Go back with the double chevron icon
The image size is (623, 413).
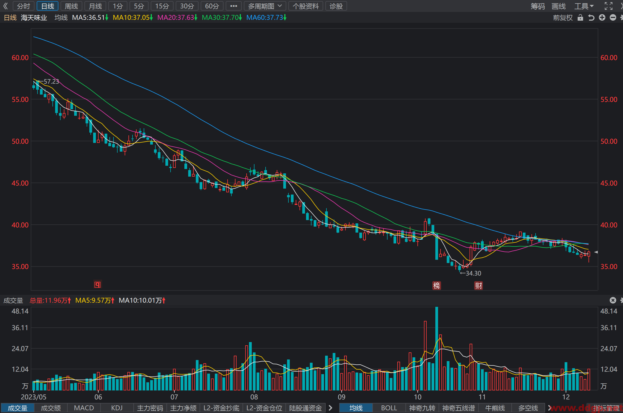point(5,6)
